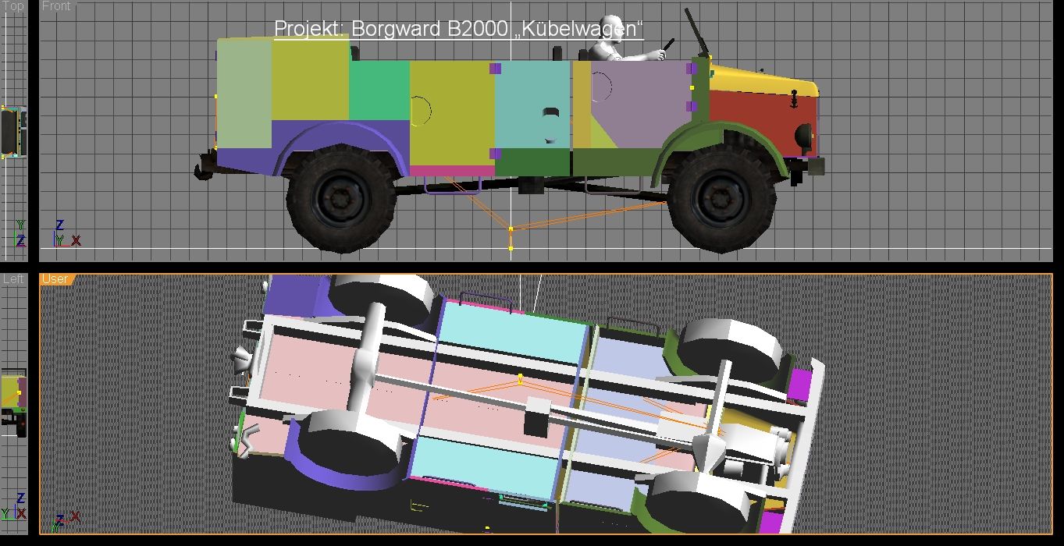Select the magenta sill strip in Front view
Viewport: 1064px width, 546px height.
(x=452, y=170)
